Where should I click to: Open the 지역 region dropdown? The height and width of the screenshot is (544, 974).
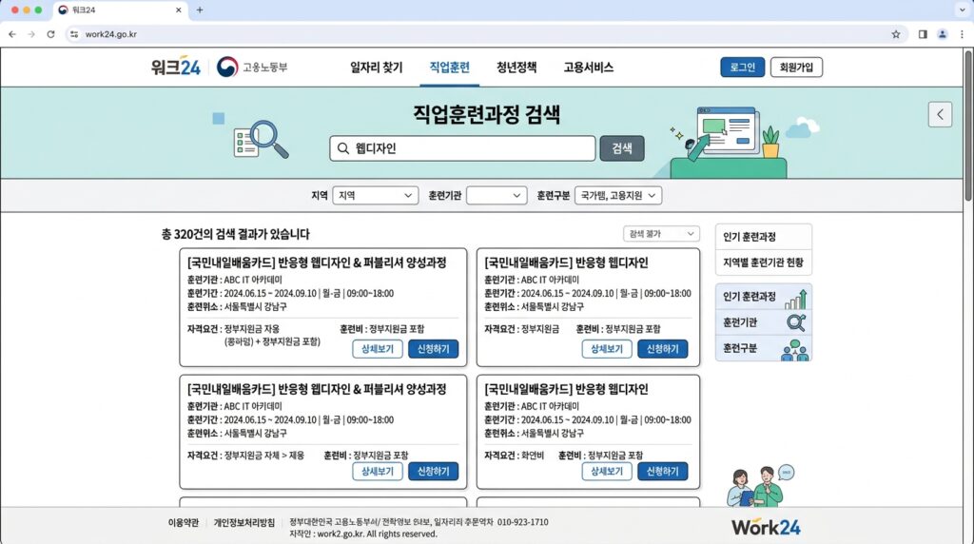pyautogui.click(x=375, y=196)
